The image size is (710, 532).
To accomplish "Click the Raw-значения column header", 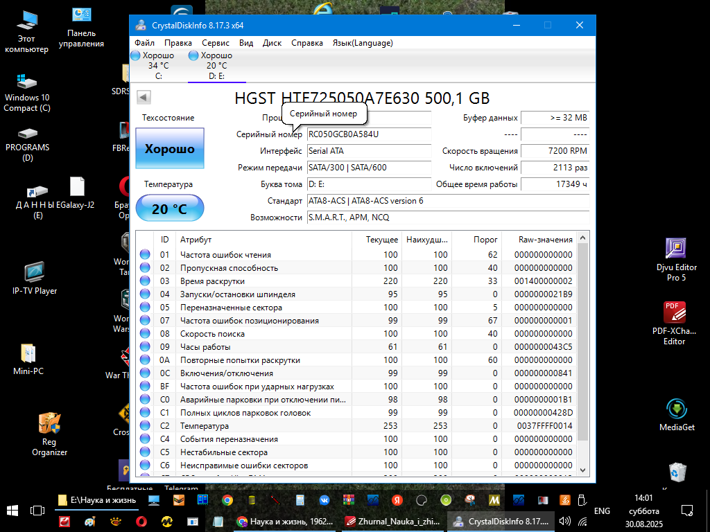I will tap(545, 240).
